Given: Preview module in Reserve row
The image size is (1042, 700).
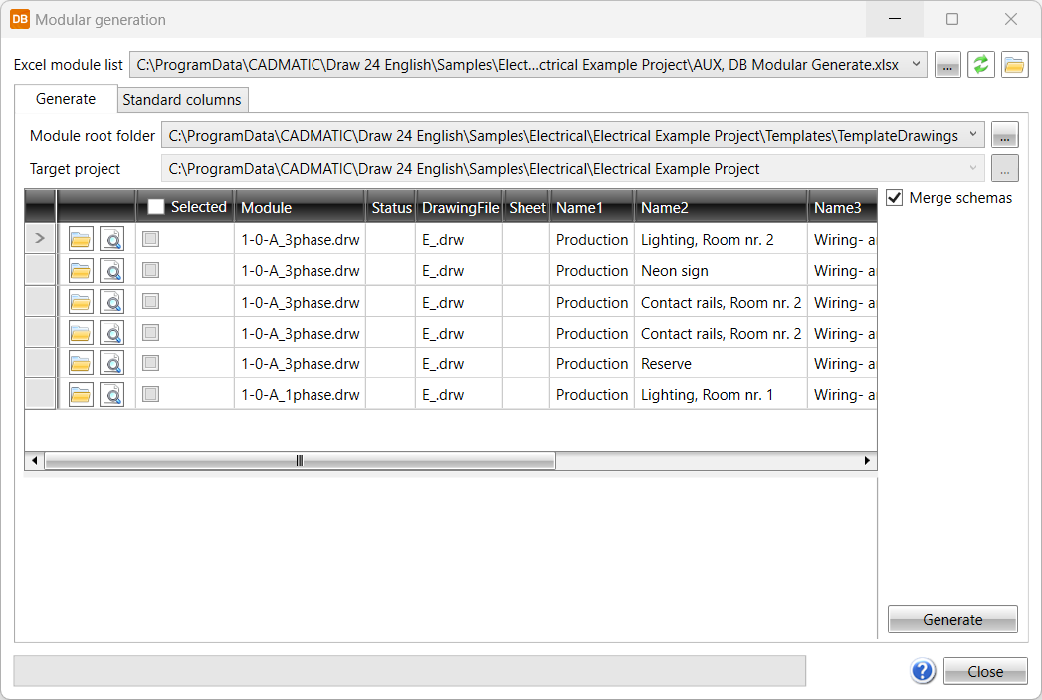Looking at the screenshot, I should 112,364.
